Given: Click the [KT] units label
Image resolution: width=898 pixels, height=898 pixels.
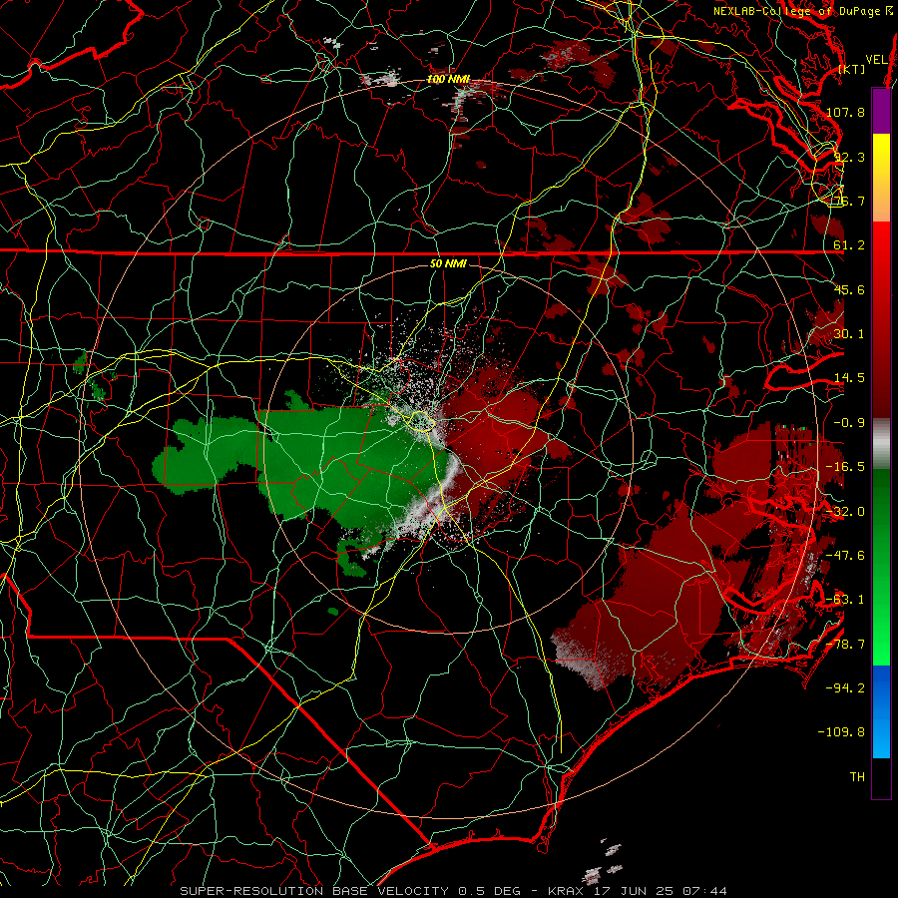Looking at the screenshot, I should click(852, 69).
